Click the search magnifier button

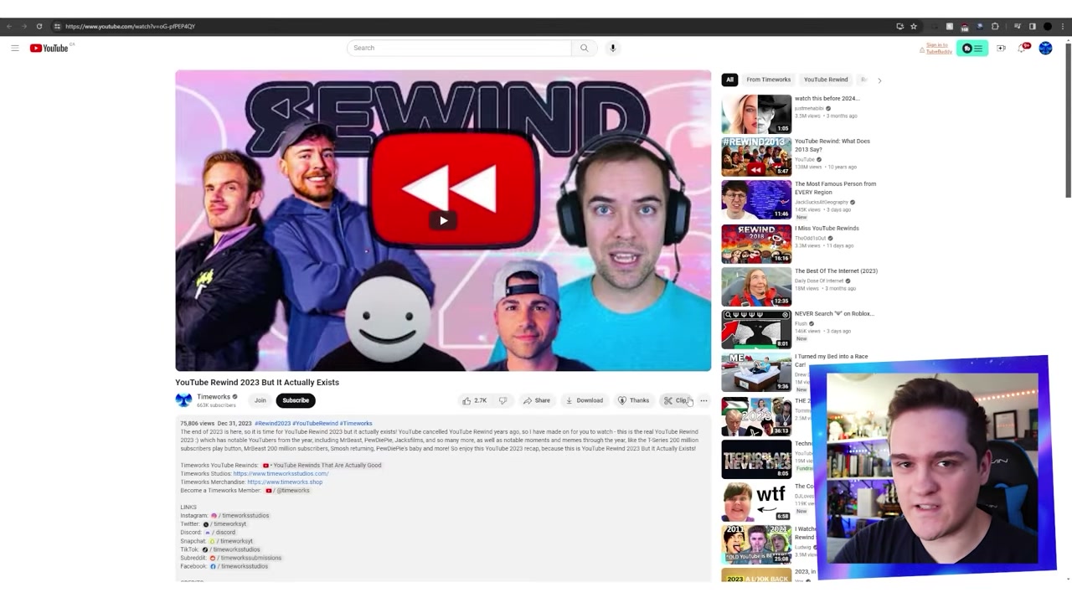pos(585,48)
